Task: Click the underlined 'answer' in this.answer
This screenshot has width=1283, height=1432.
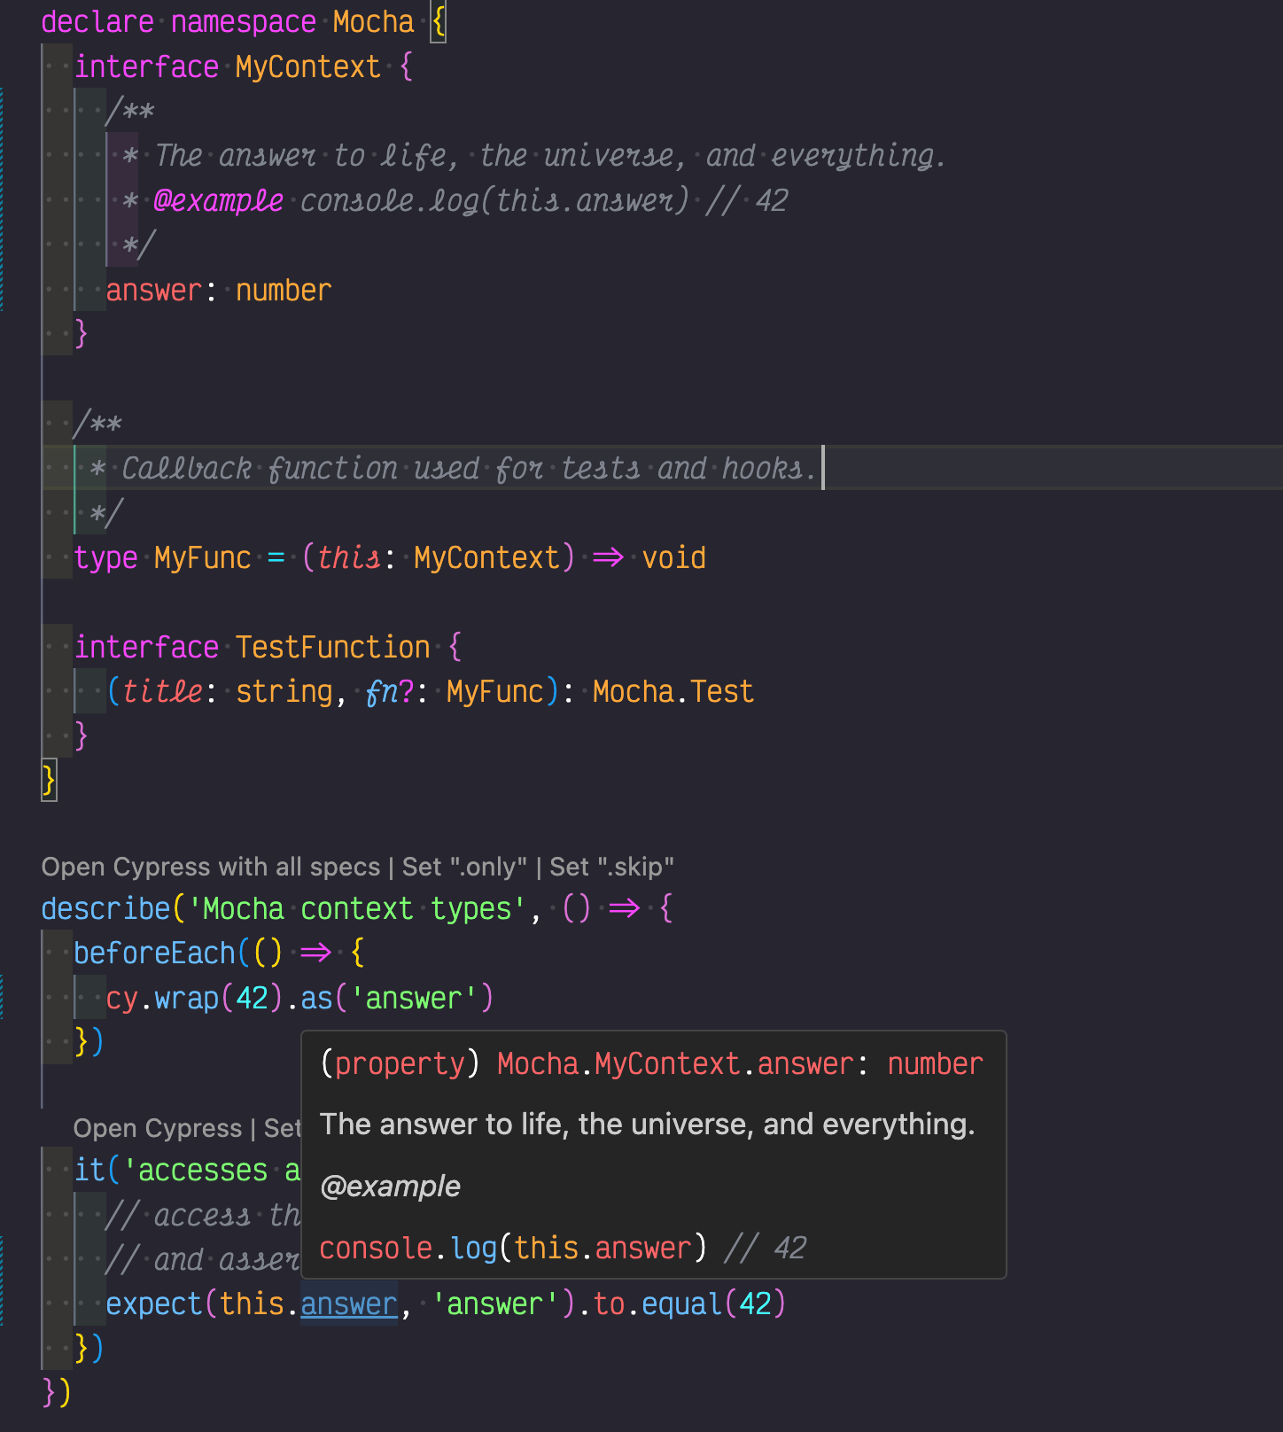Action: coord(349,1304)
